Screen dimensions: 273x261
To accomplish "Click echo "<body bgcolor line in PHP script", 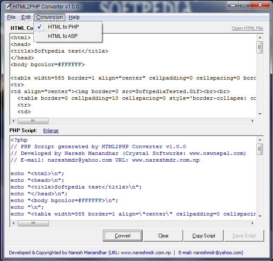I will (x=64, y=200).
